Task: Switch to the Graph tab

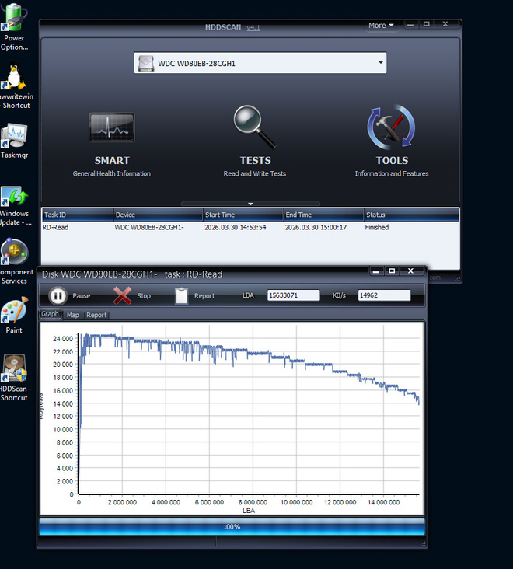Action: coord(50,314)
